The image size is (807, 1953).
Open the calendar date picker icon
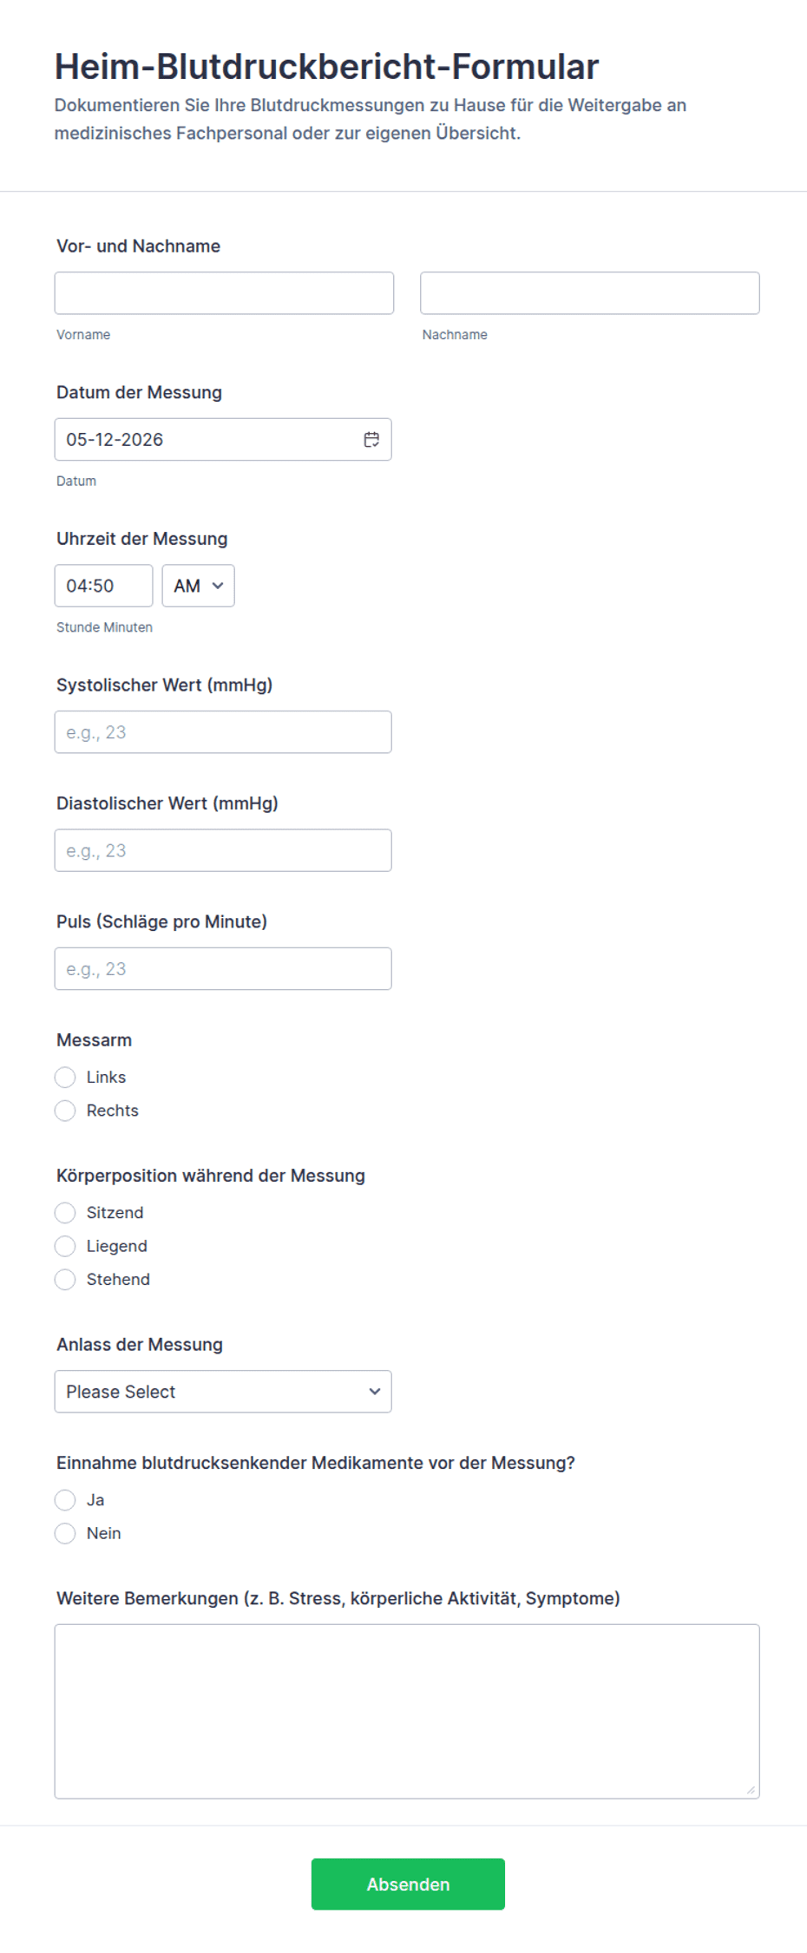[371, 440]
